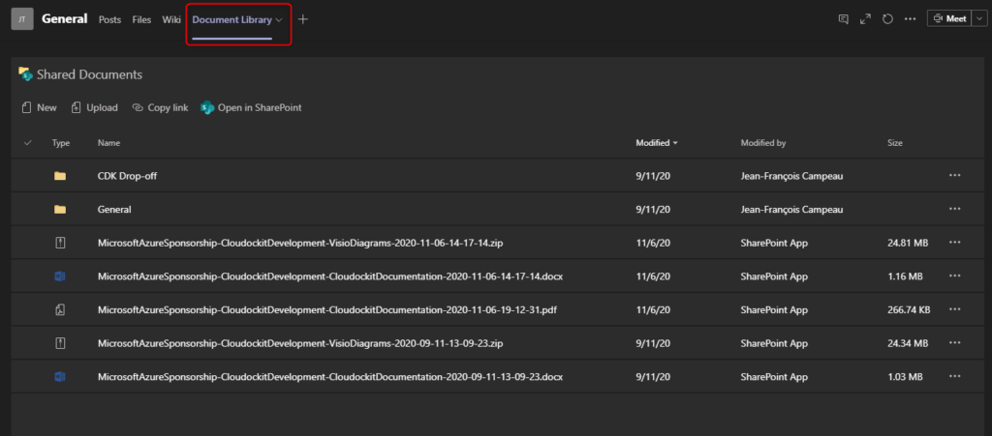Open actions menu for 266.74 KB pdf file
The width and height of the screenshot is (992, 436).
coord(954,309)
